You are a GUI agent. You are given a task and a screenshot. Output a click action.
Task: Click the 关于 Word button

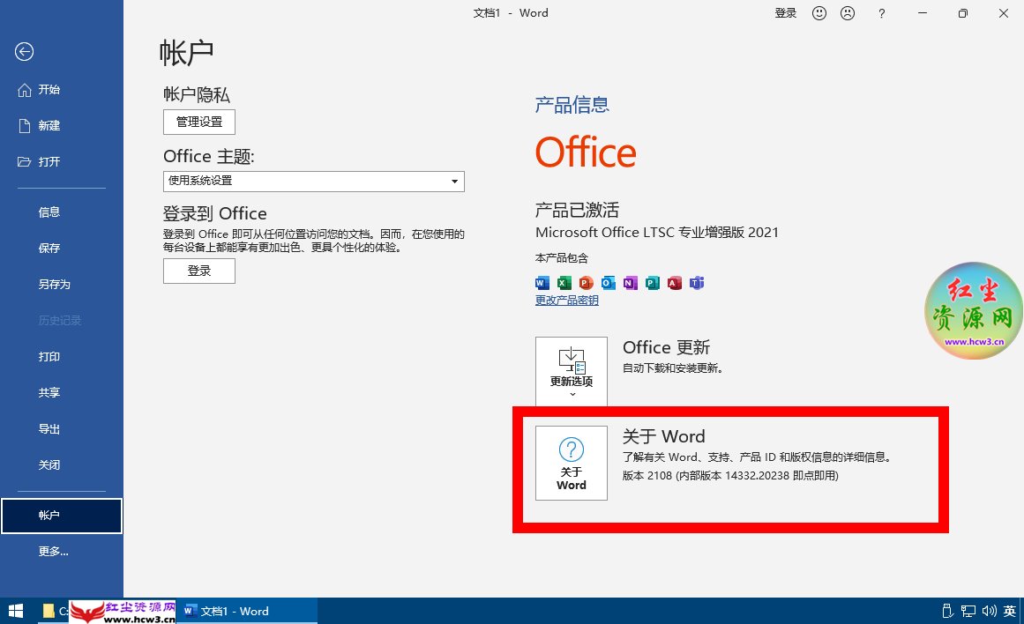(x=572, y=464)
